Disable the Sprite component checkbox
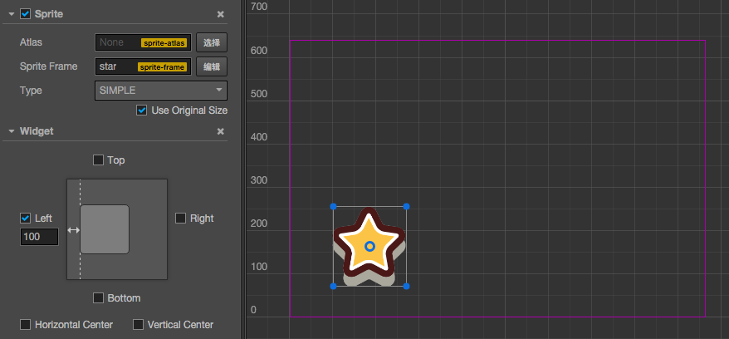729x339 pixels. (x=25, y=14)
